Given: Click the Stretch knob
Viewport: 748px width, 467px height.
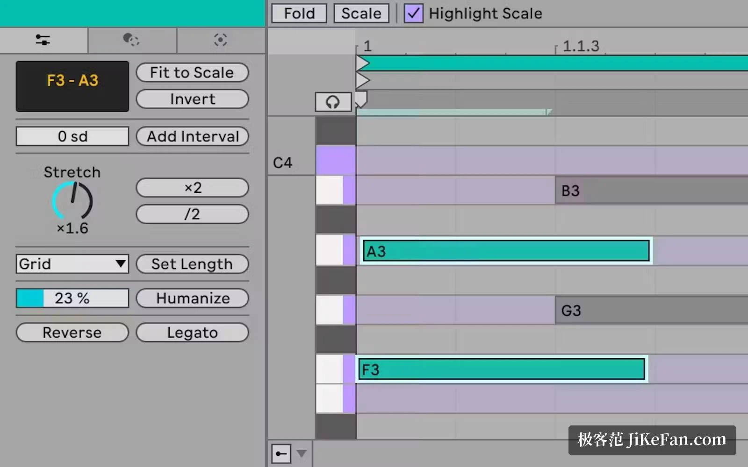Looking at the screenshot, I should (x=72, y=201).
